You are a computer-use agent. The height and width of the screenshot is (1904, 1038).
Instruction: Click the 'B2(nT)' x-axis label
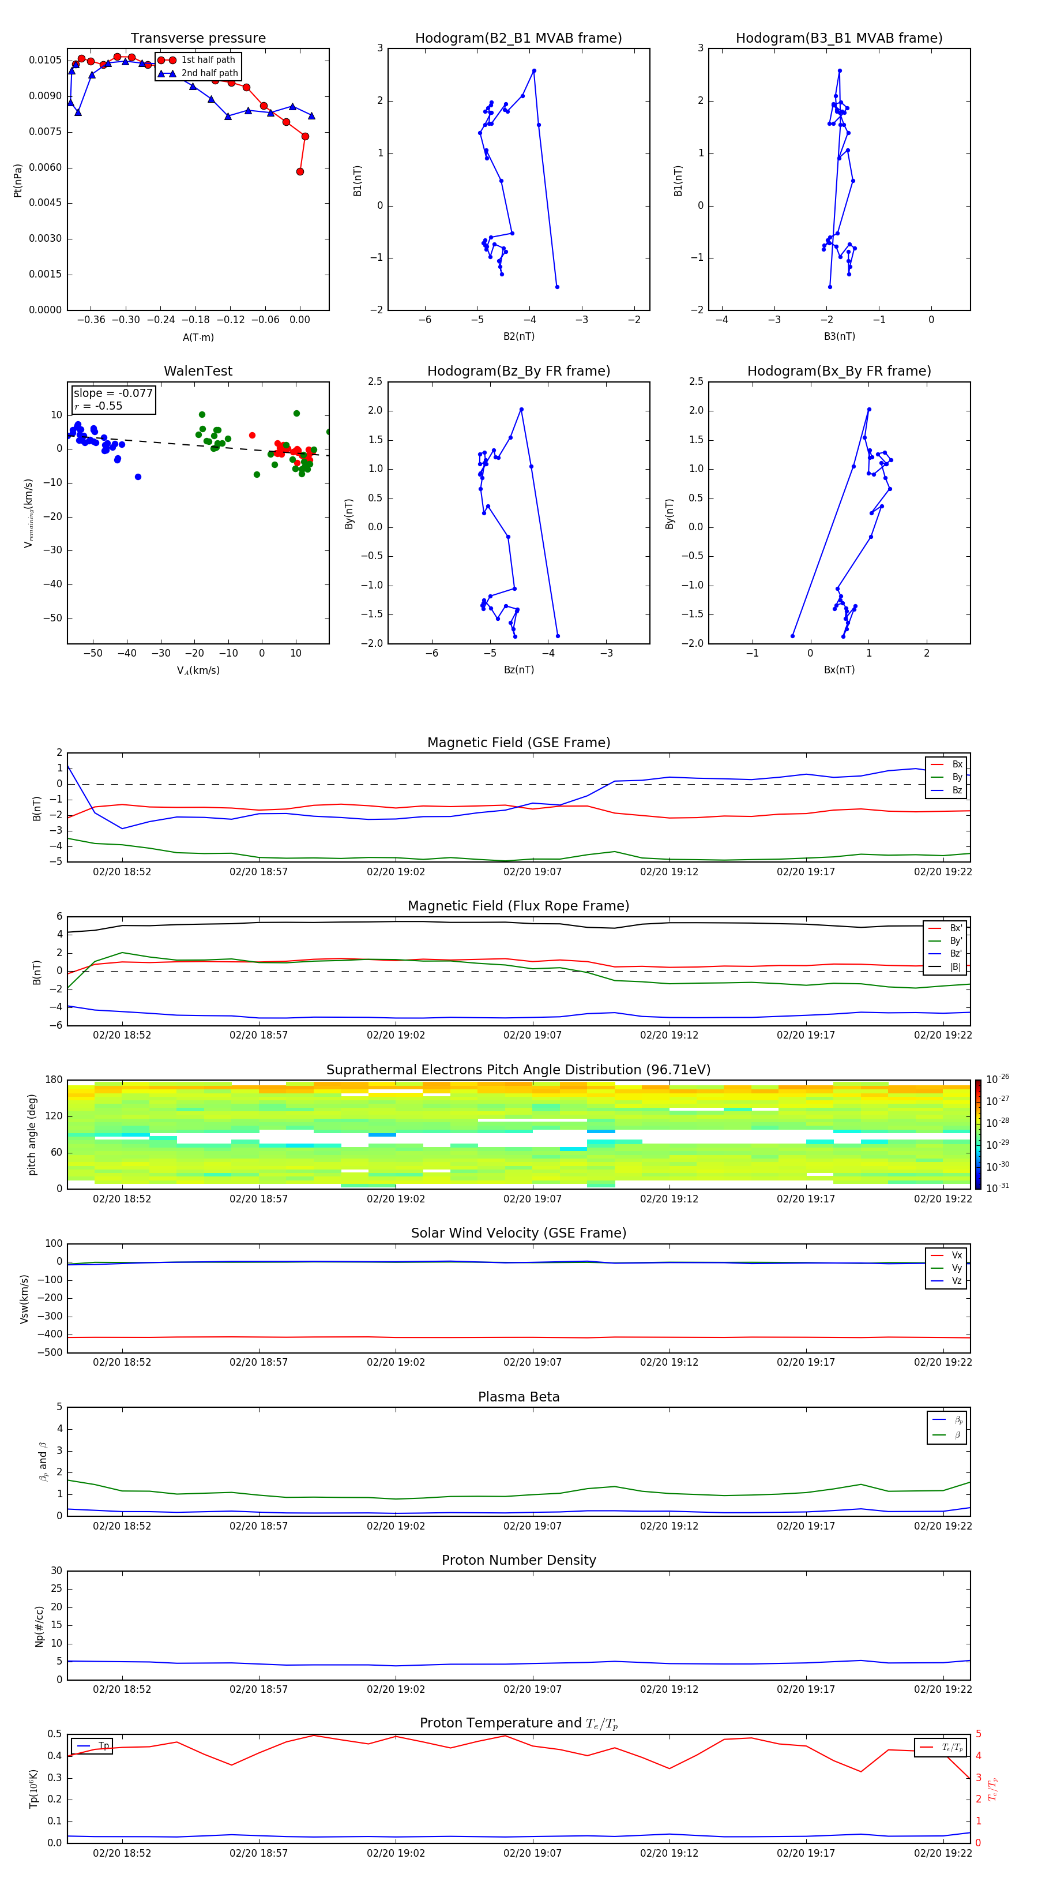point(518,336)
